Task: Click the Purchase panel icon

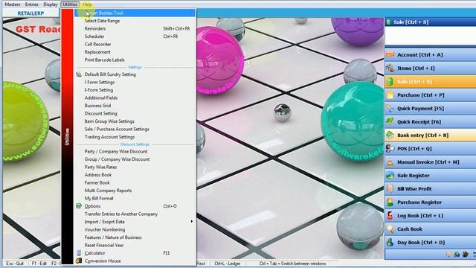Action: tap(390, 95)
